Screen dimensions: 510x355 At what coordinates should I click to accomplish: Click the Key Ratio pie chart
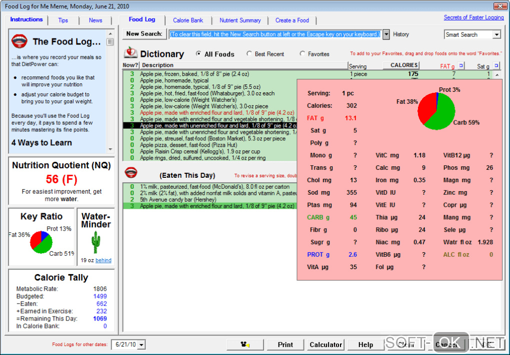[41, 242]
